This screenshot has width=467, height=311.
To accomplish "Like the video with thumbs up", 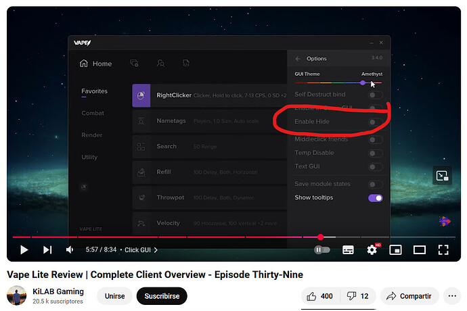I will pyautogui.click(x=319, y=296).
